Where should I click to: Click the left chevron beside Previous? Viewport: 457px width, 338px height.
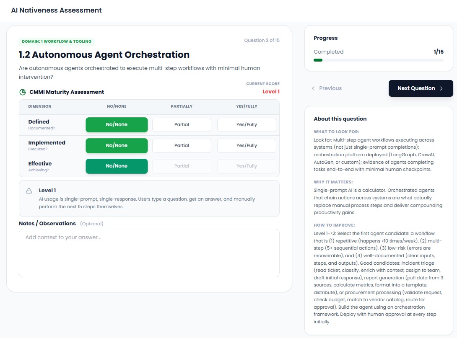point(313,88)
